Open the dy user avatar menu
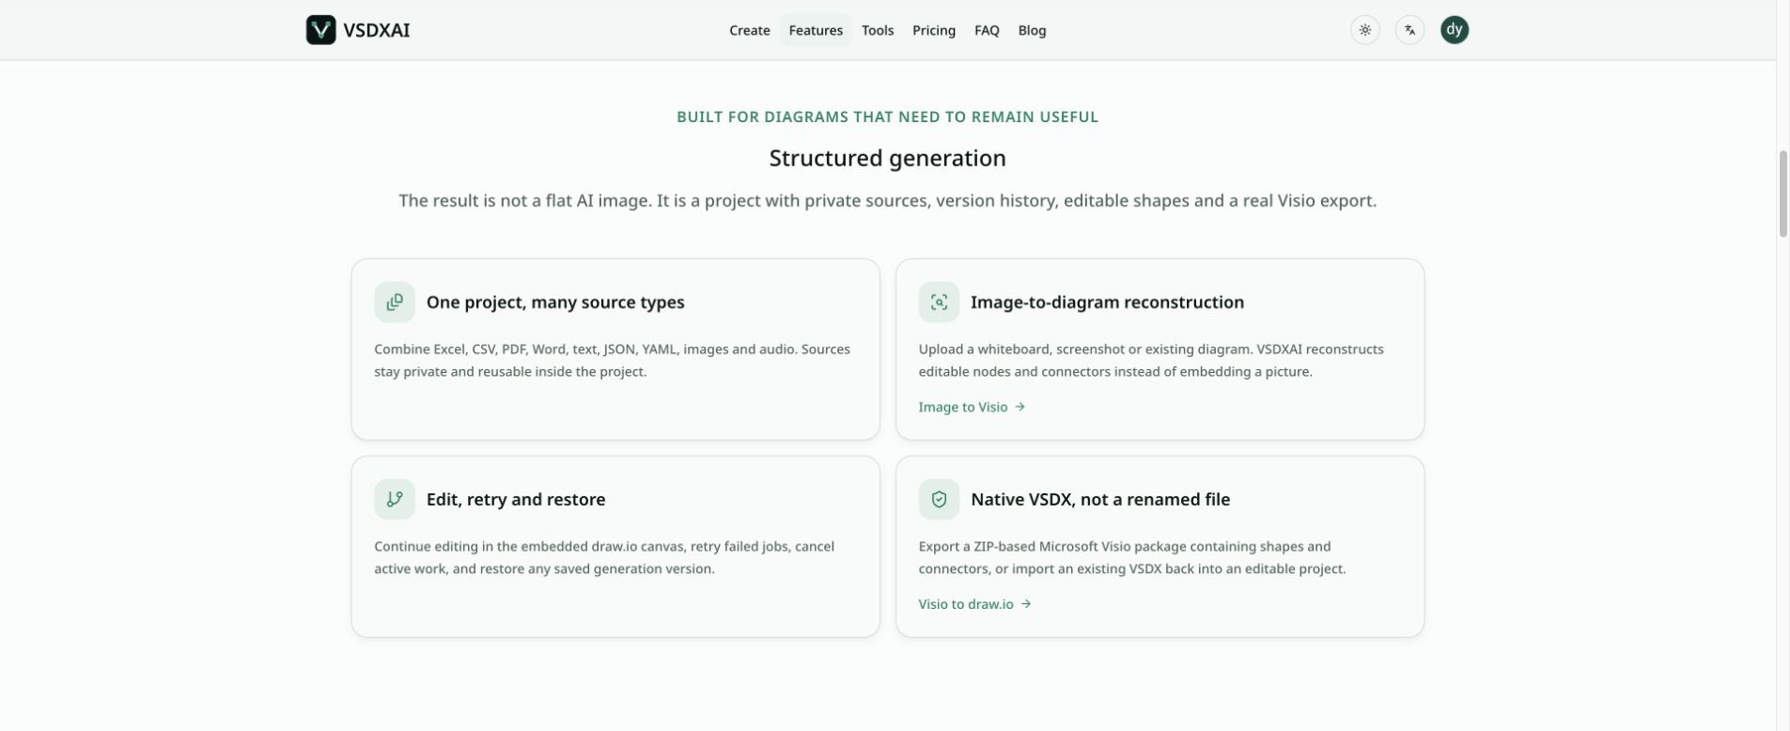Screen dimensions: 1790x731 1455,30
